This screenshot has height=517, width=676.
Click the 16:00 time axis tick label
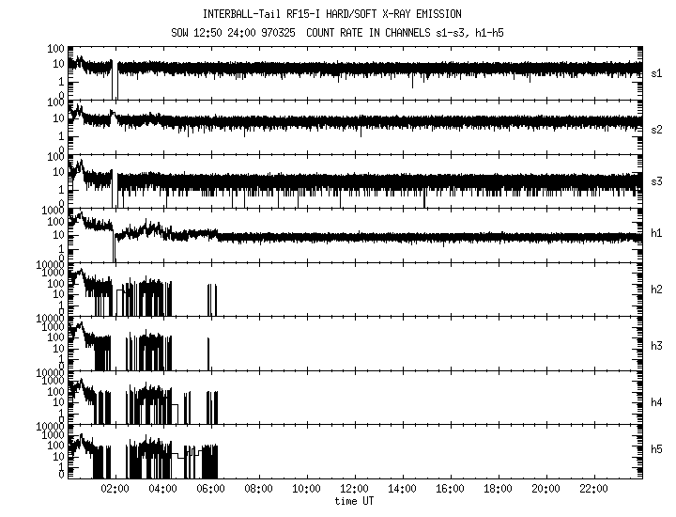coord(450,490)
